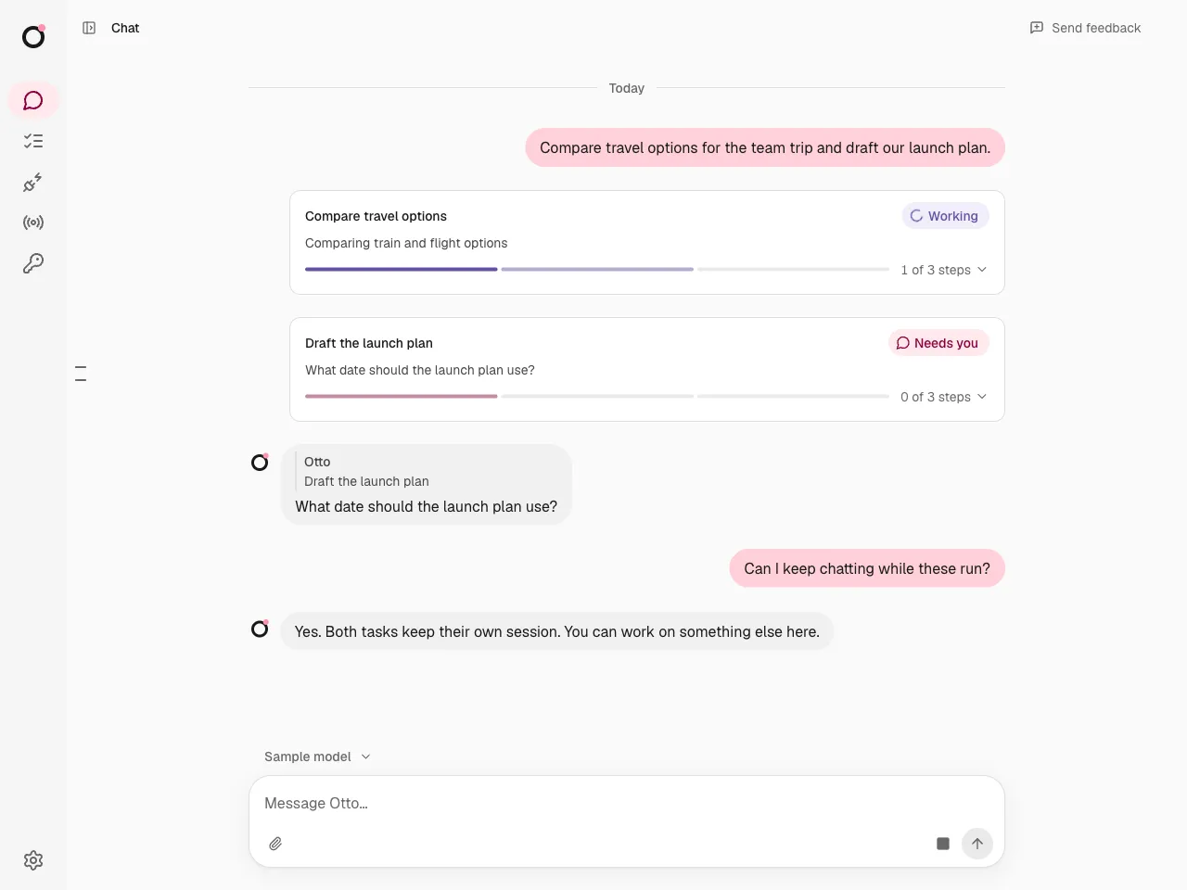Click the Needs you status badge
This screenshot has width=1187, height=890.
[x=938, y=343]
